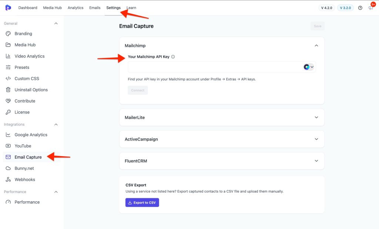Select the Settings tab
The width and height of the screenshot is (379, 229).
click(x=113, y=8)
